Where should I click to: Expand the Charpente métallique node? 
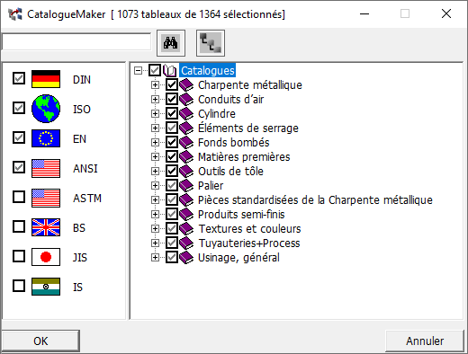(x=155, y=85)
